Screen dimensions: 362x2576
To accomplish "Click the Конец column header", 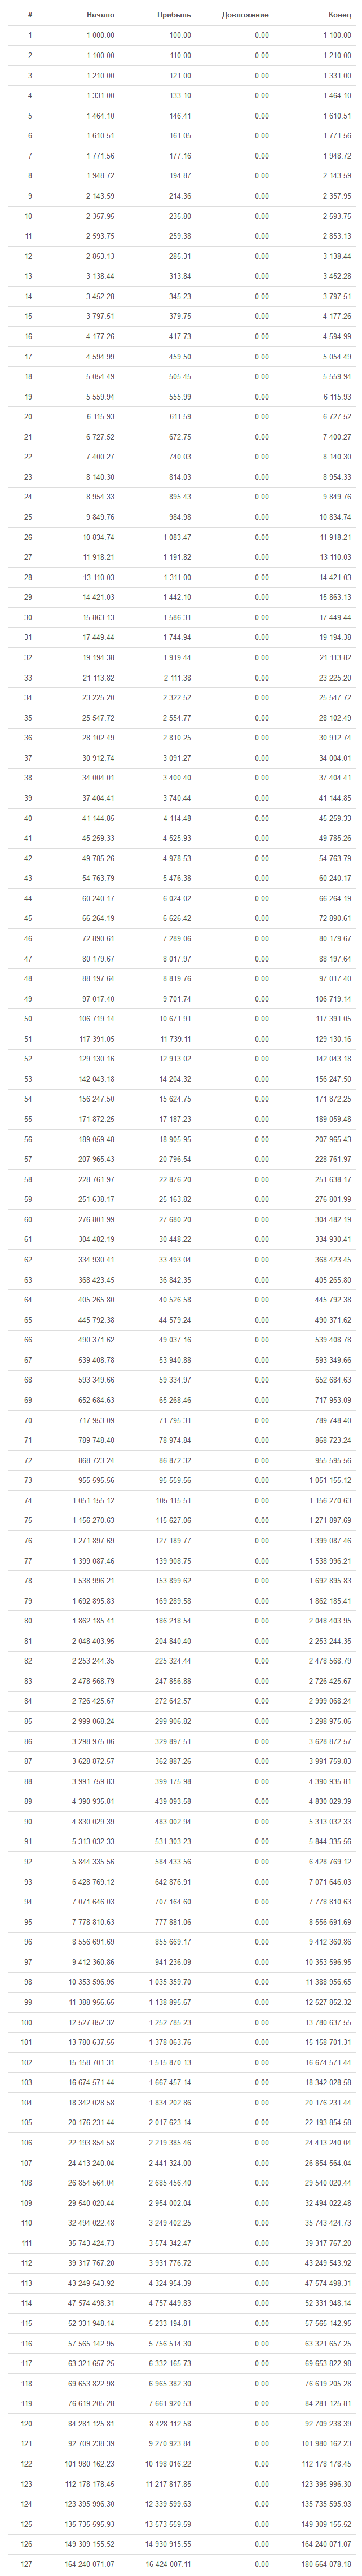I will click(339, 15).
